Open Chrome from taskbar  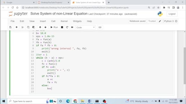(75, 101)
